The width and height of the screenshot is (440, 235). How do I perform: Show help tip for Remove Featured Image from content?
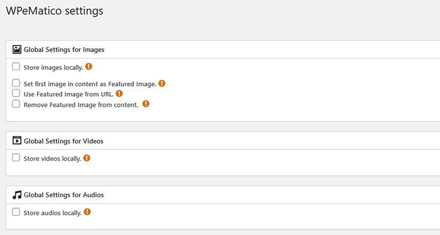point(146,104)
